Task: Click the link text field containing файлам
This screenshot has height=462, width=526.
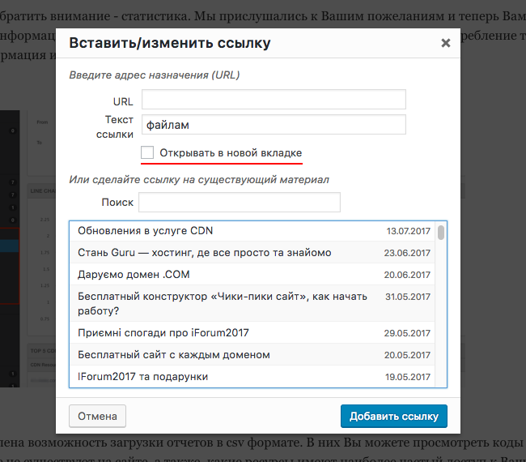Action: point(273,125)
